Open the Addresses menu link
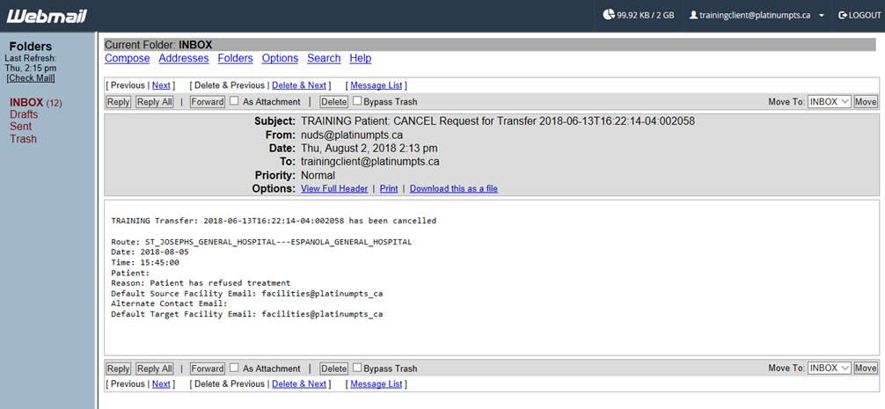This screenshot has height=409, width=885. pyautogui.click(x=184, y=58)
